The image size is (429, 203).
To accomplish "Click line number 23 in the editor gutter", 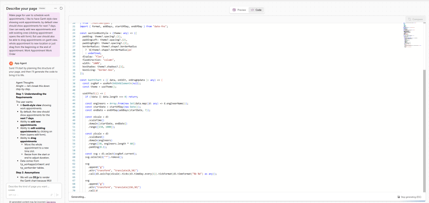I will (74, 33).
